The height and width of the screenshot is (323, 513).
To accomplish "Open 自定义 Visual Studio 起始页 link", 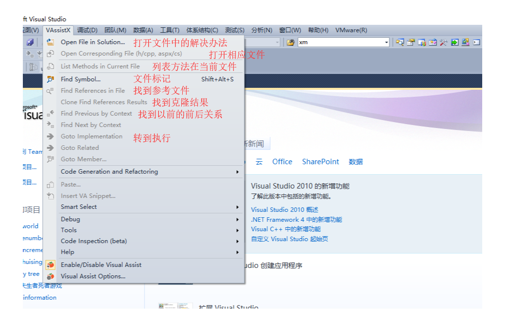I will point(289,239).
